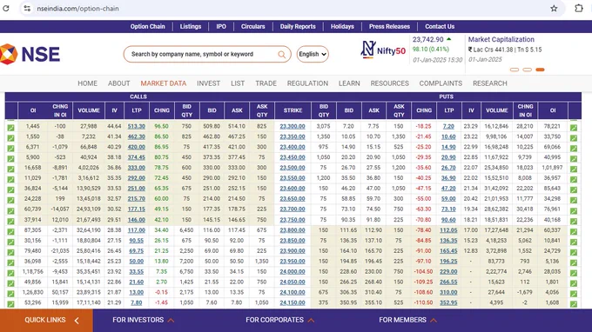Open calls chart icon for strike 23,500.00
This screenshot has height=332, width=592.
[x=11, y=169]
